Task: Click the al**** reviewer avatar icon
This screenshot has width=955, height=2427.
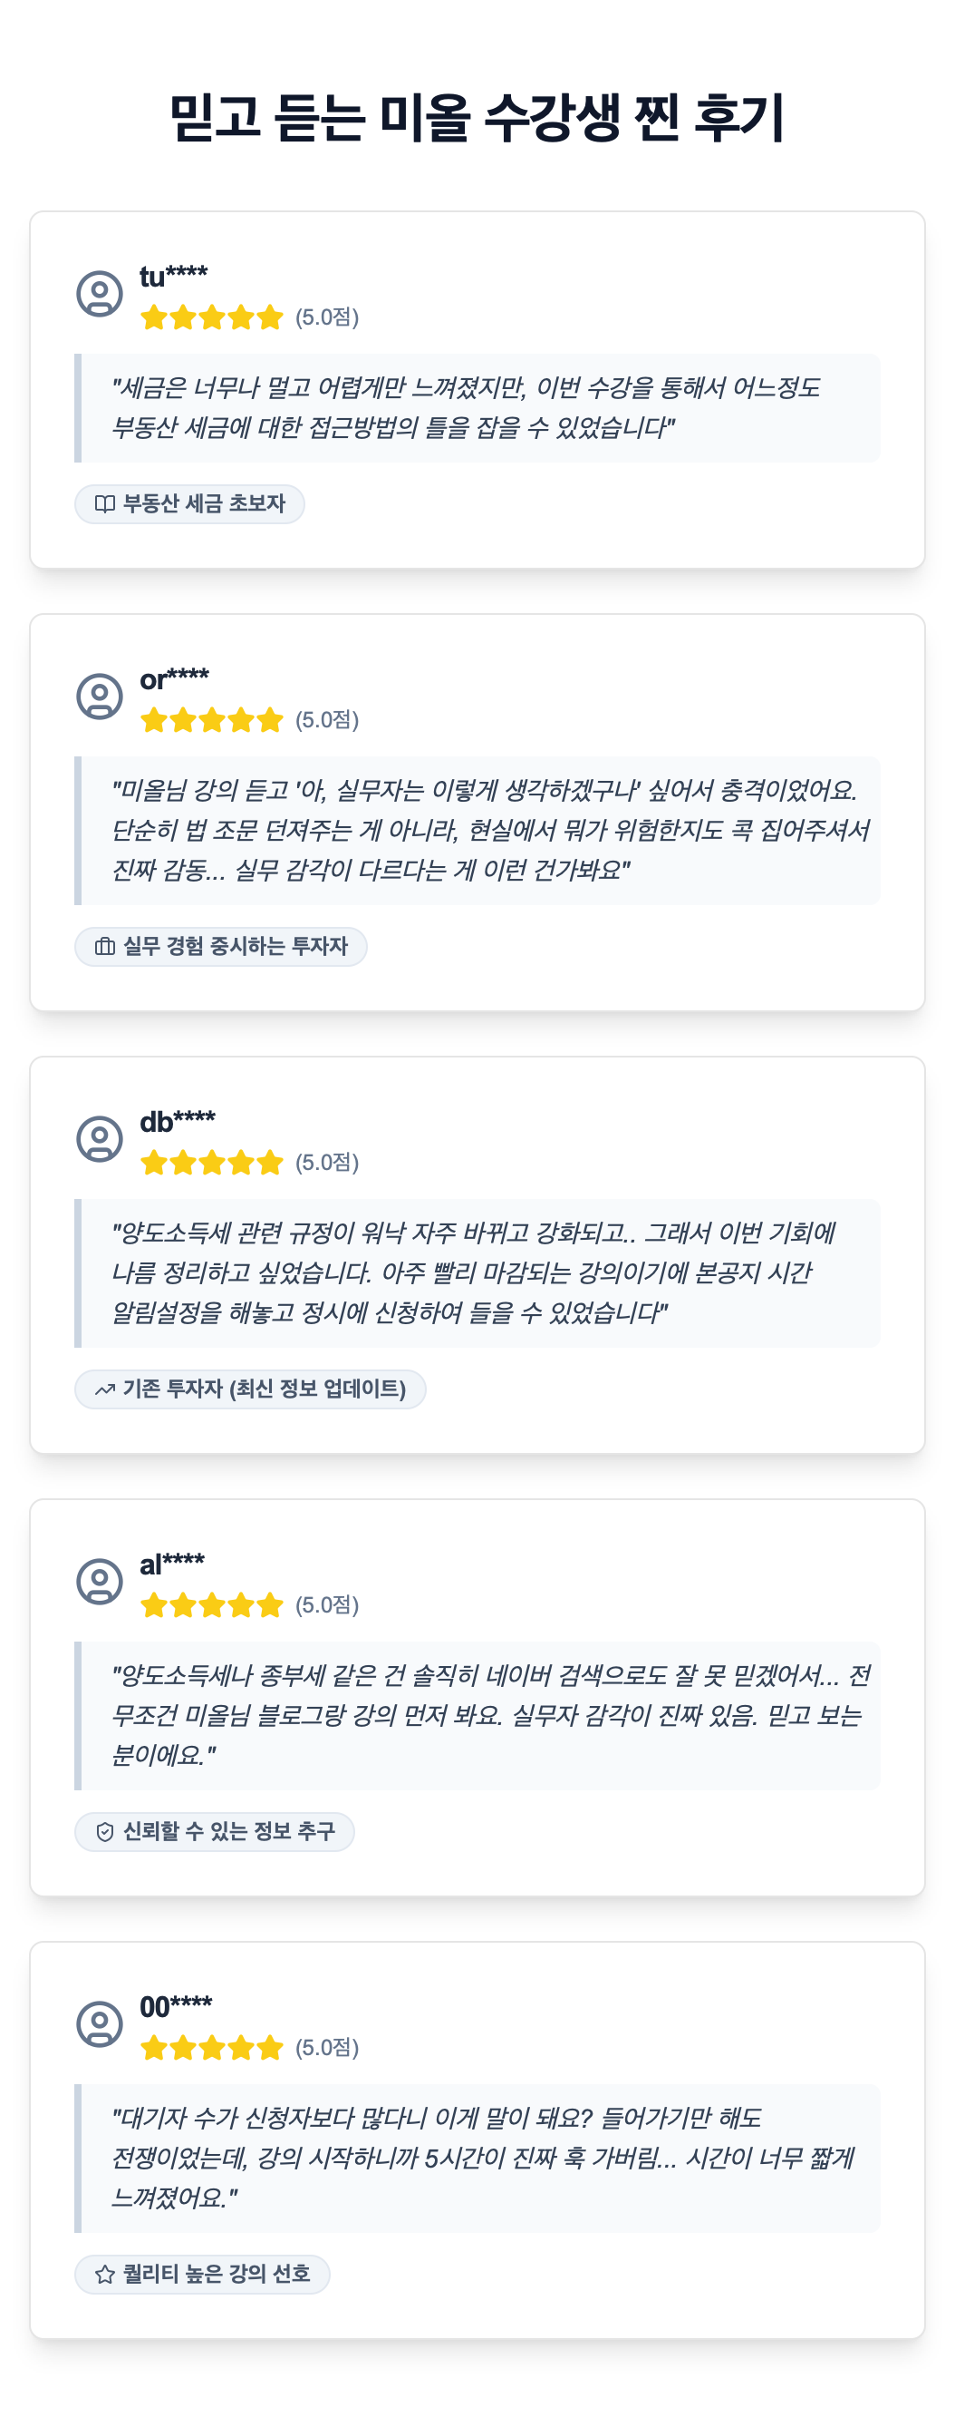Action: pyautogui.click(x=100, y=1581)
